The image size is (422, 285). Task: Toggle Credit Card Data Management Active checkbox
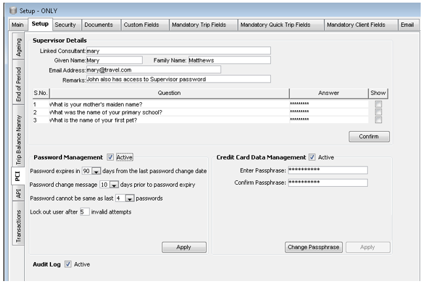[312, 157]
